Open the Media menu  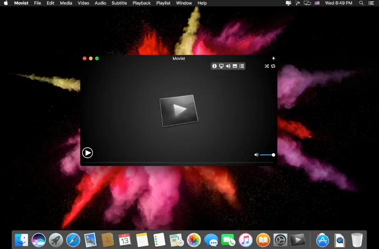66,3
